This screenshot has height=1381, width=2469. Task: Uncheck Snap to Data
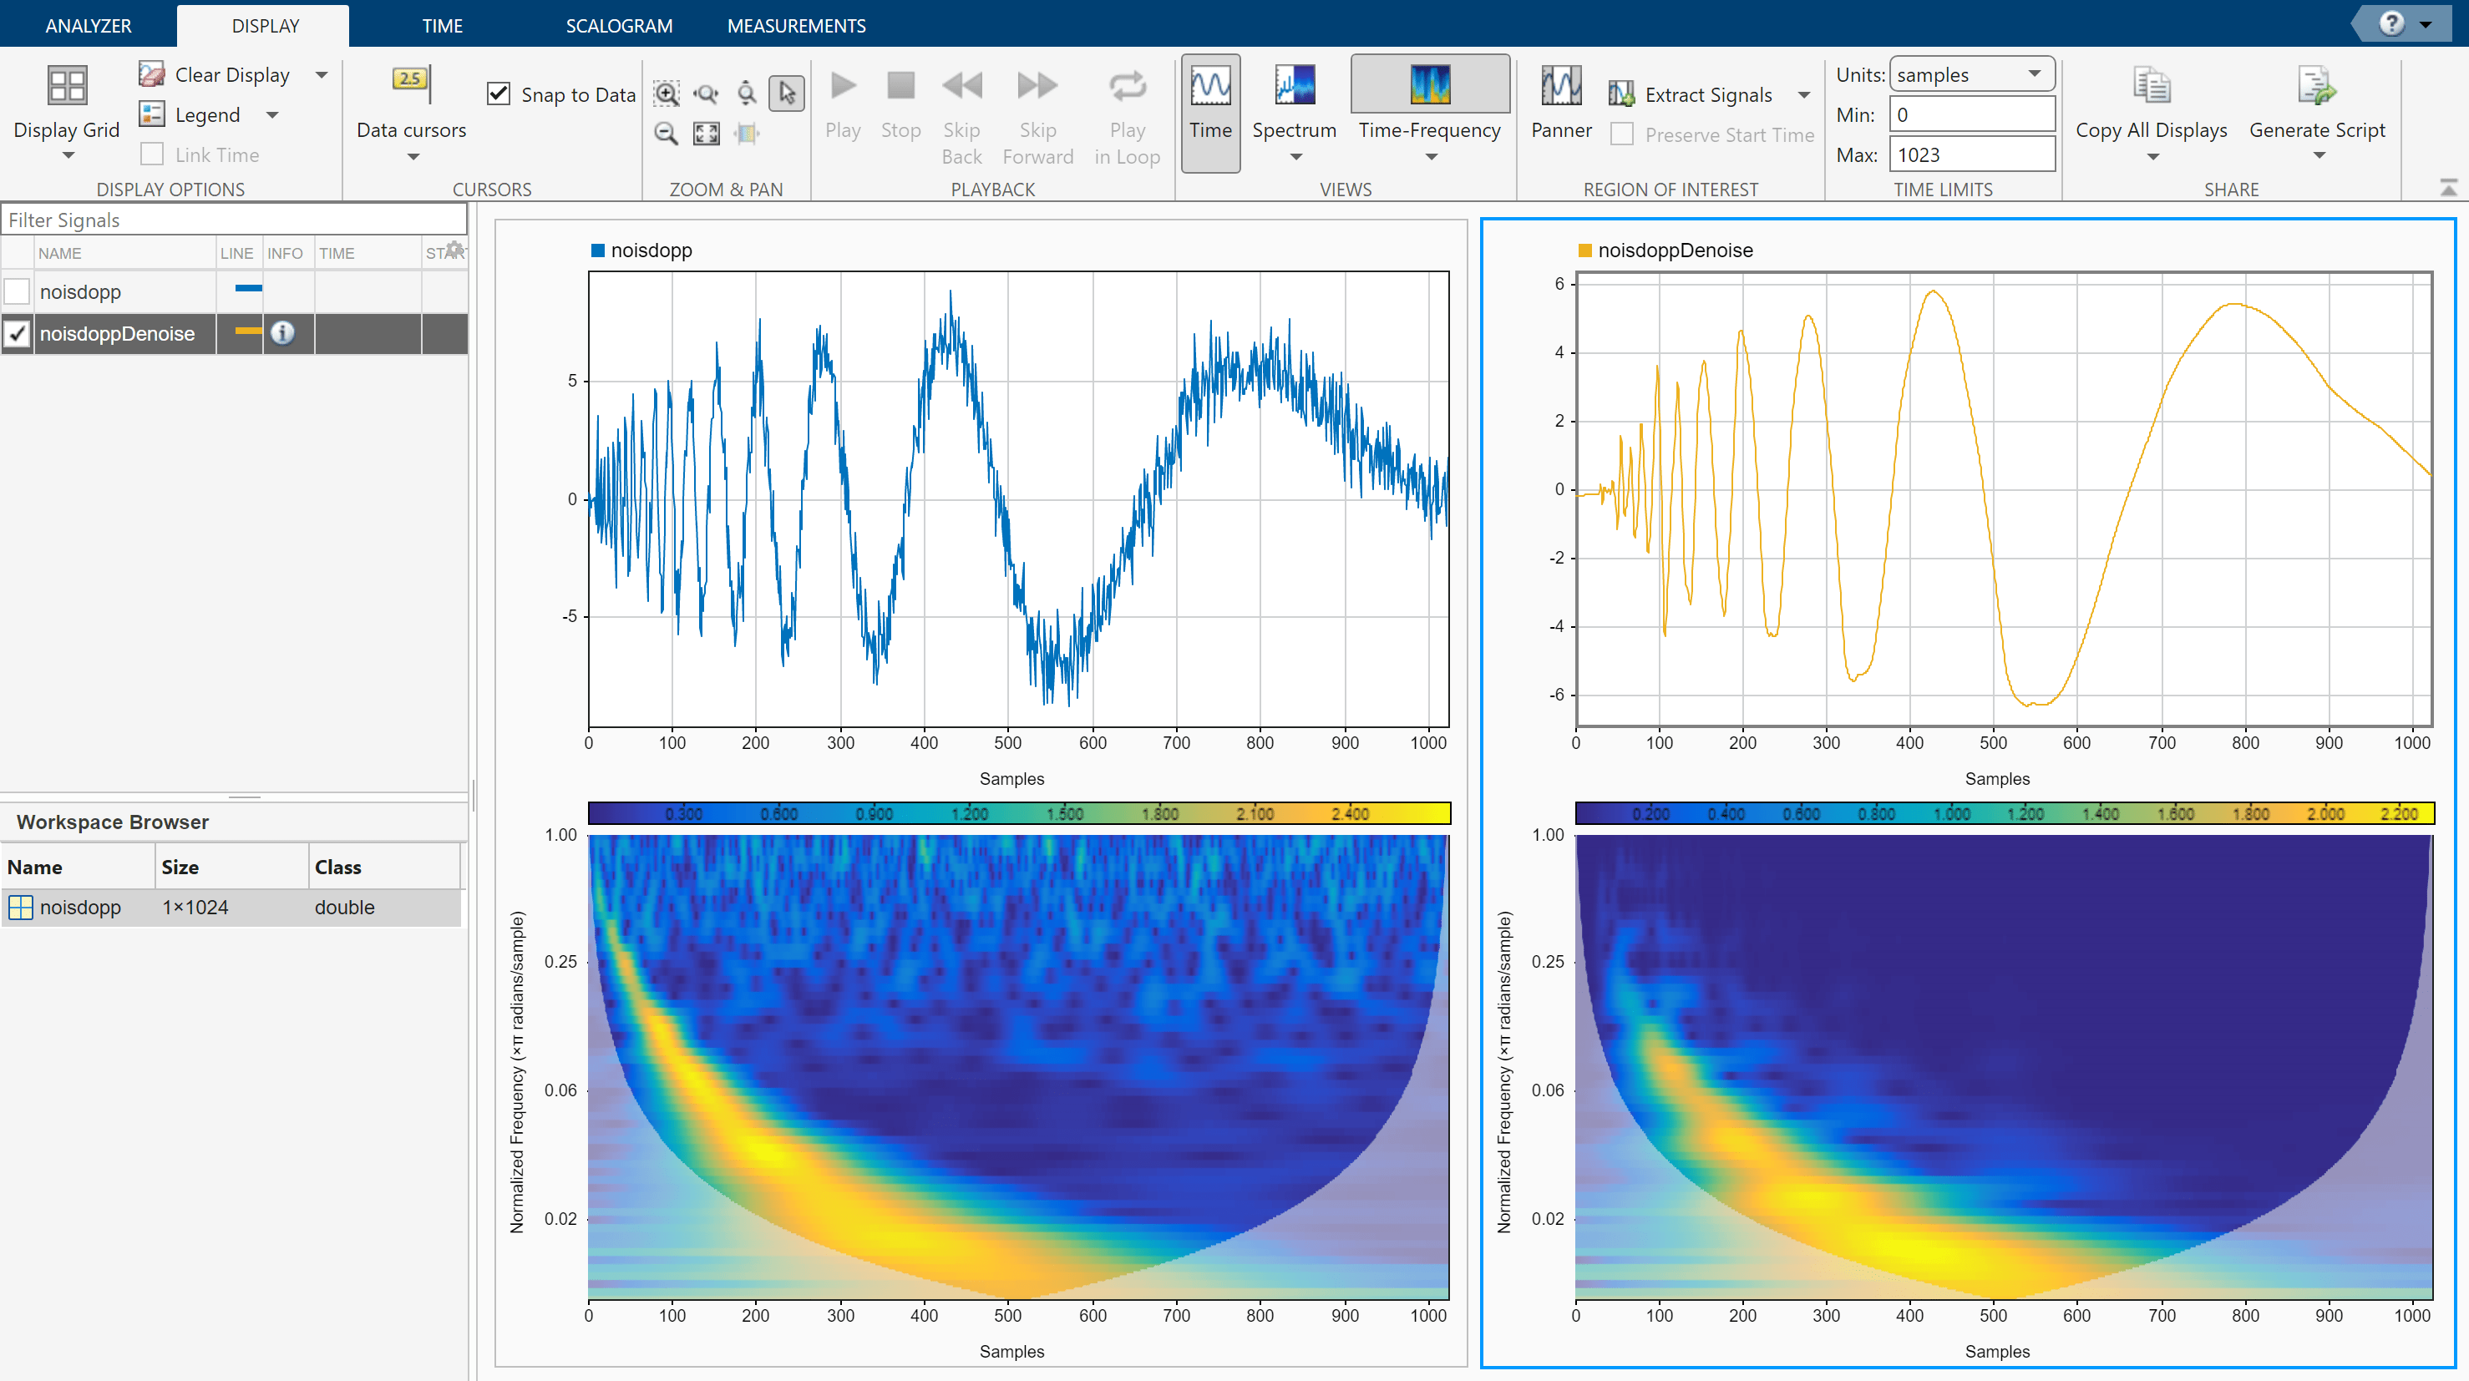click(x=499, y=94)
